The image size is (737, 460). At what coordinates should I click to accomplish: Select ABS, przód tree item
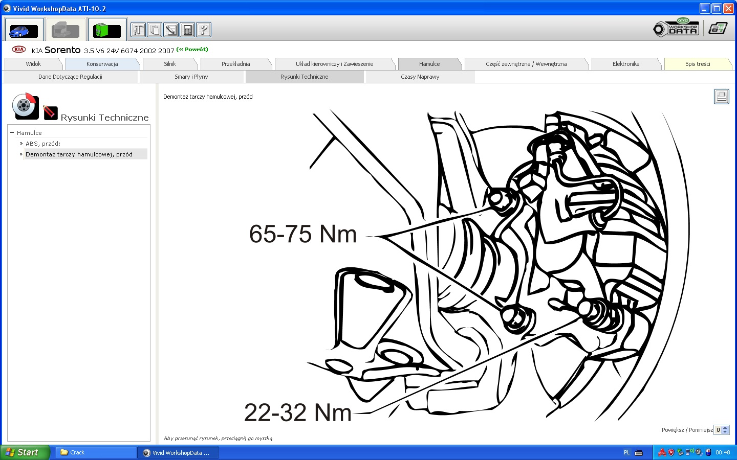click(43, 144)
